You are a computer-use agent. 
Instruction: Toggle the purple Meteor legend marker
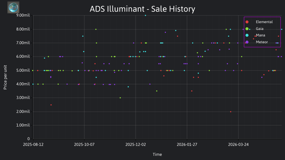(x=247, y=42)
